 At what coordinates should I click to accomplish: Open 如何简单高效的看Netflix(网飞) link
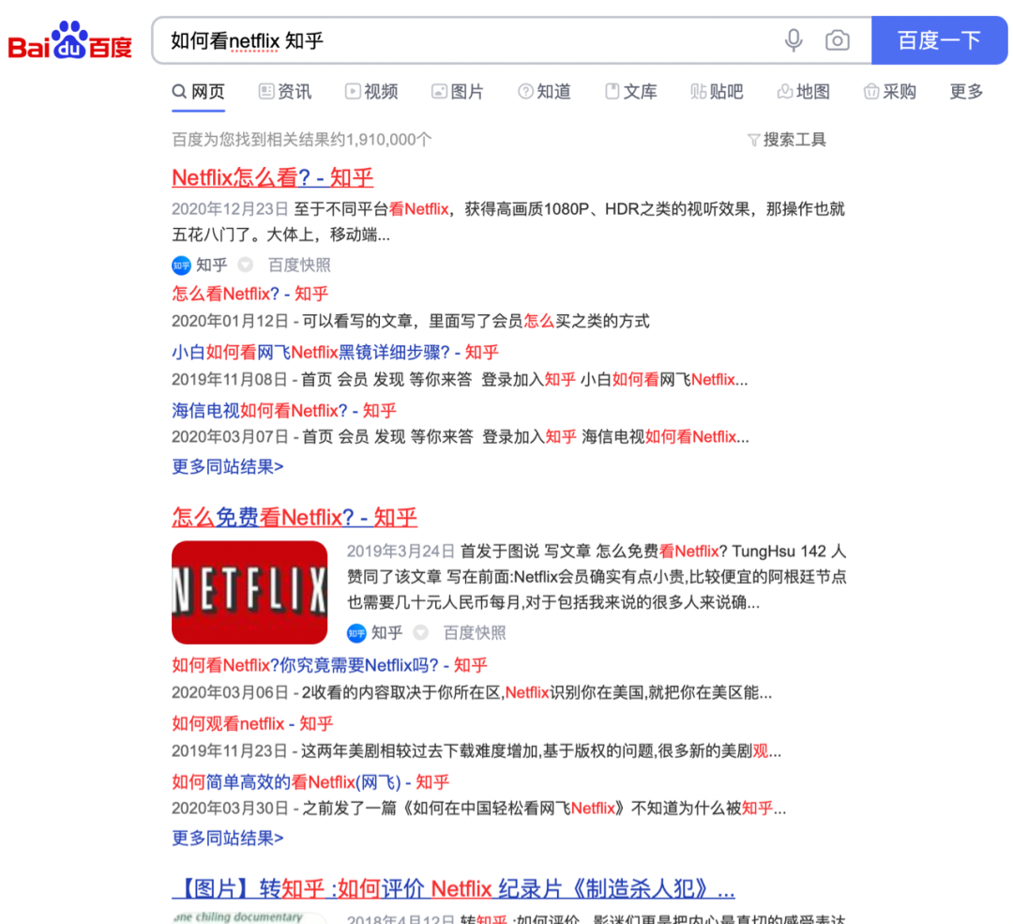coord(310,782)
